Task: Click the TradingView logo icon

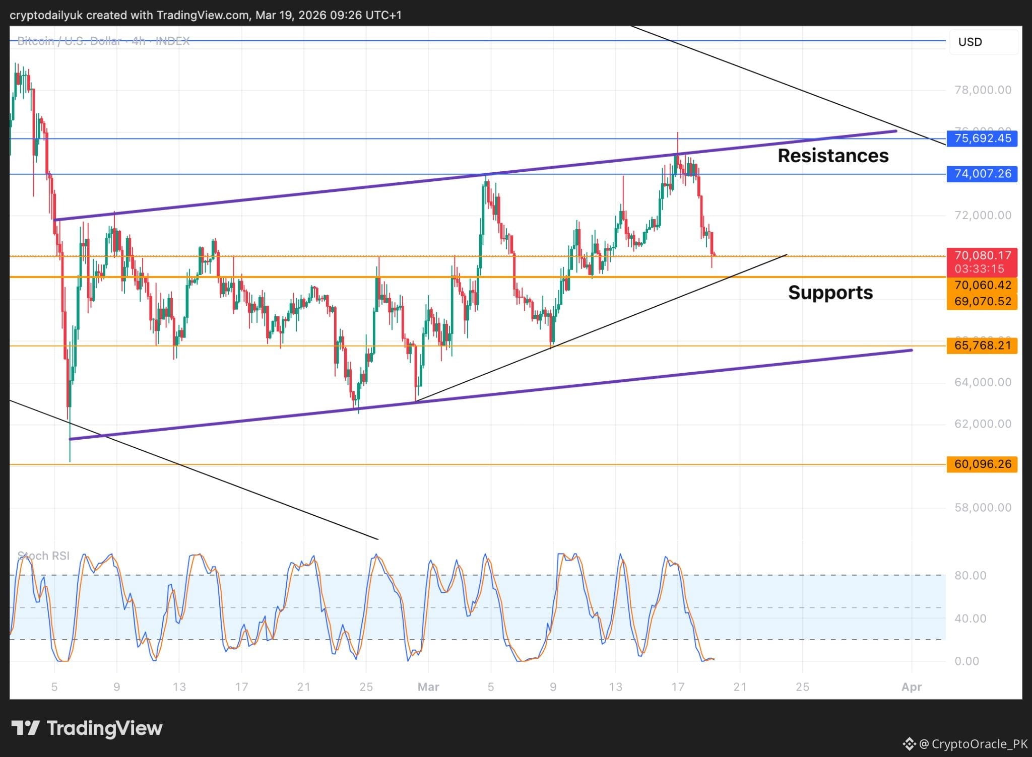Action: tap(25, 728)
